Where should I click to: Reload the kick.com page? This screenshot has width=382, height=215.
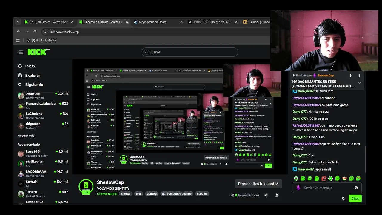35,32
